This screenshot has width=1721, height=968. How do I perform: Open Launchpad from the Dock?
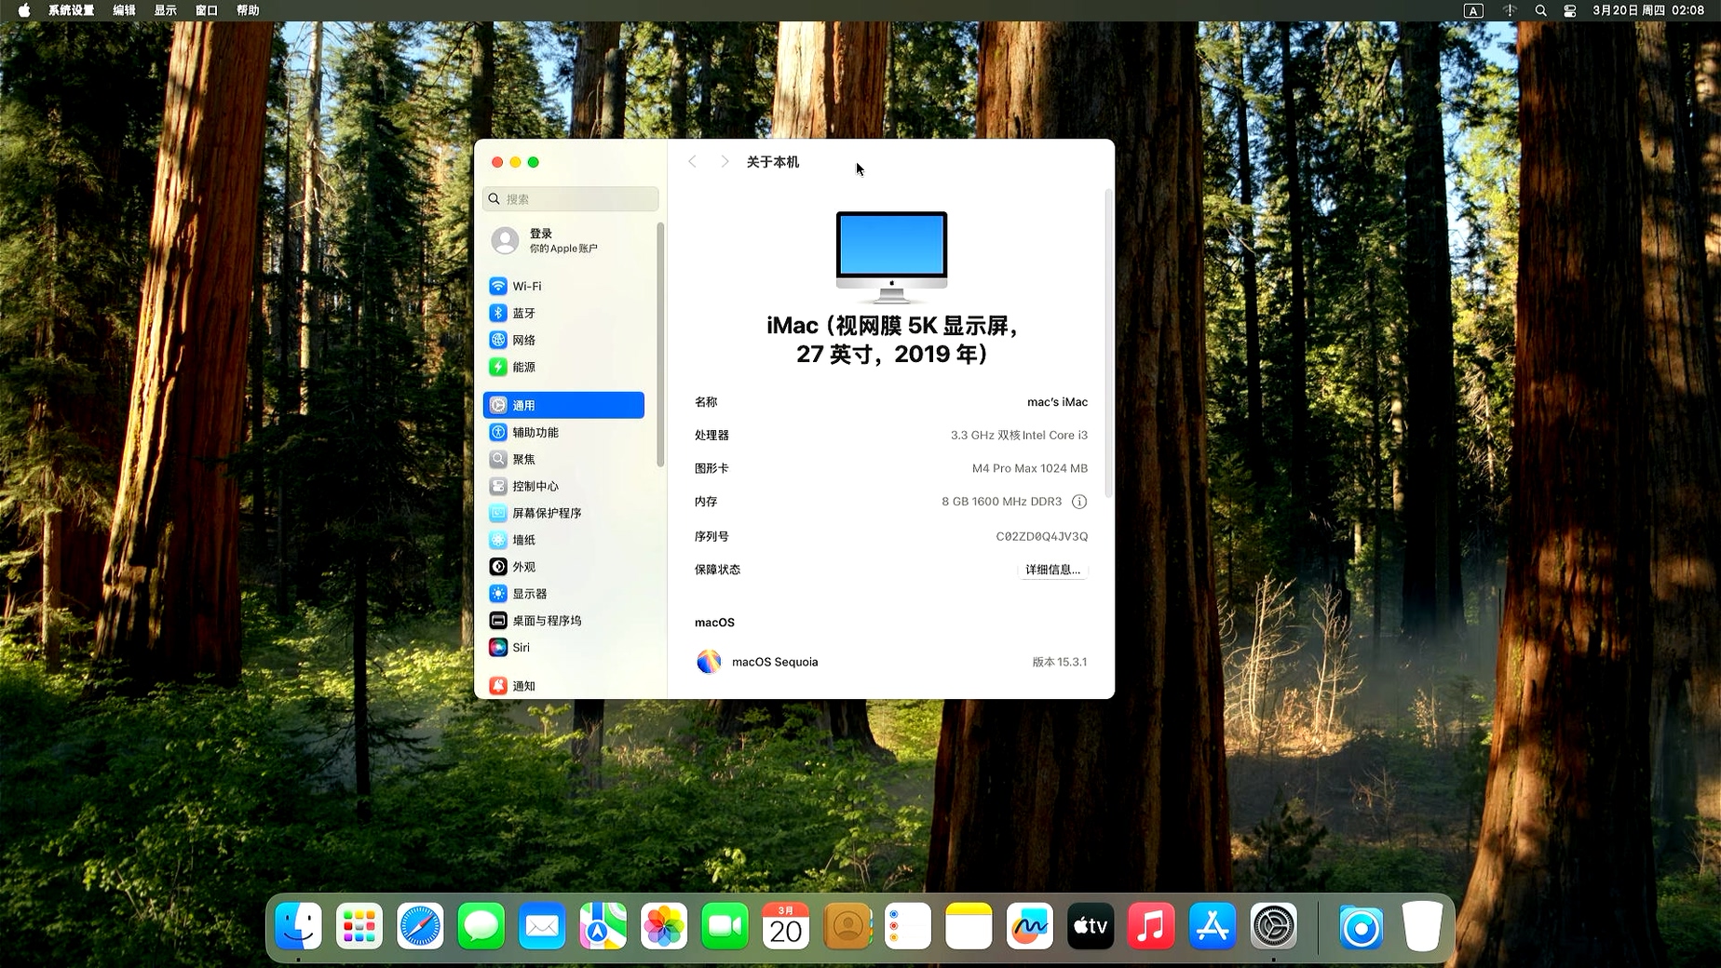click(359, 926)
